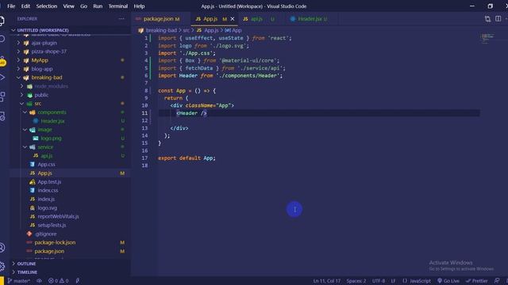Viewport: 508px width, 285px height.
Task: Click the synchronize changes status icon
Action: (x=39, y=281)
